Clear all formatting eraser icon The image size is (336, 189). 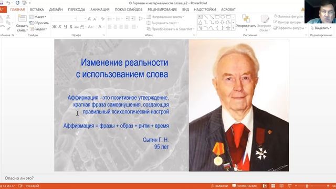[x=103, y=19]
